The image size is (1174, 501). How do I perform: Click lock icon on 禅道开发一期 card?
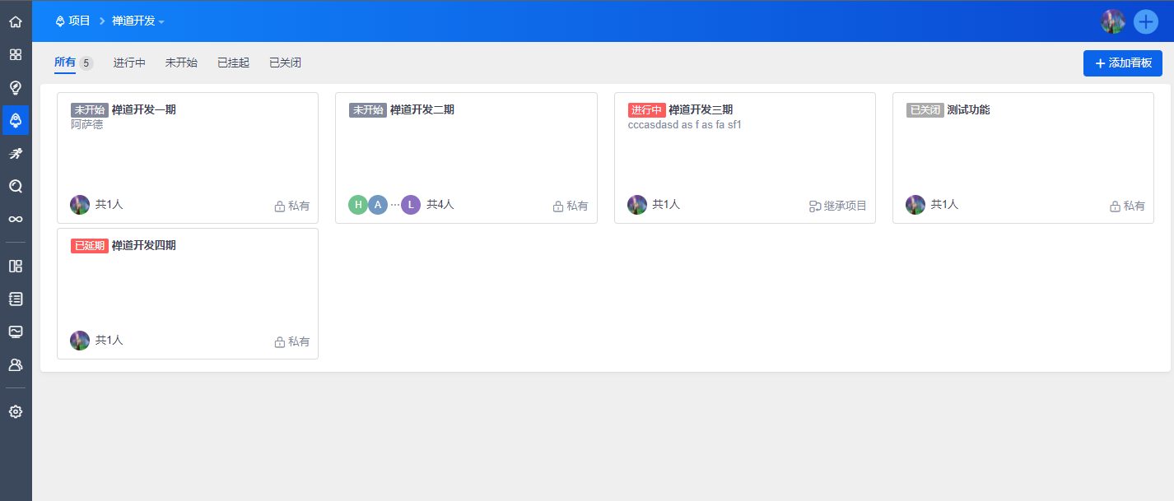tap(280, 206)
